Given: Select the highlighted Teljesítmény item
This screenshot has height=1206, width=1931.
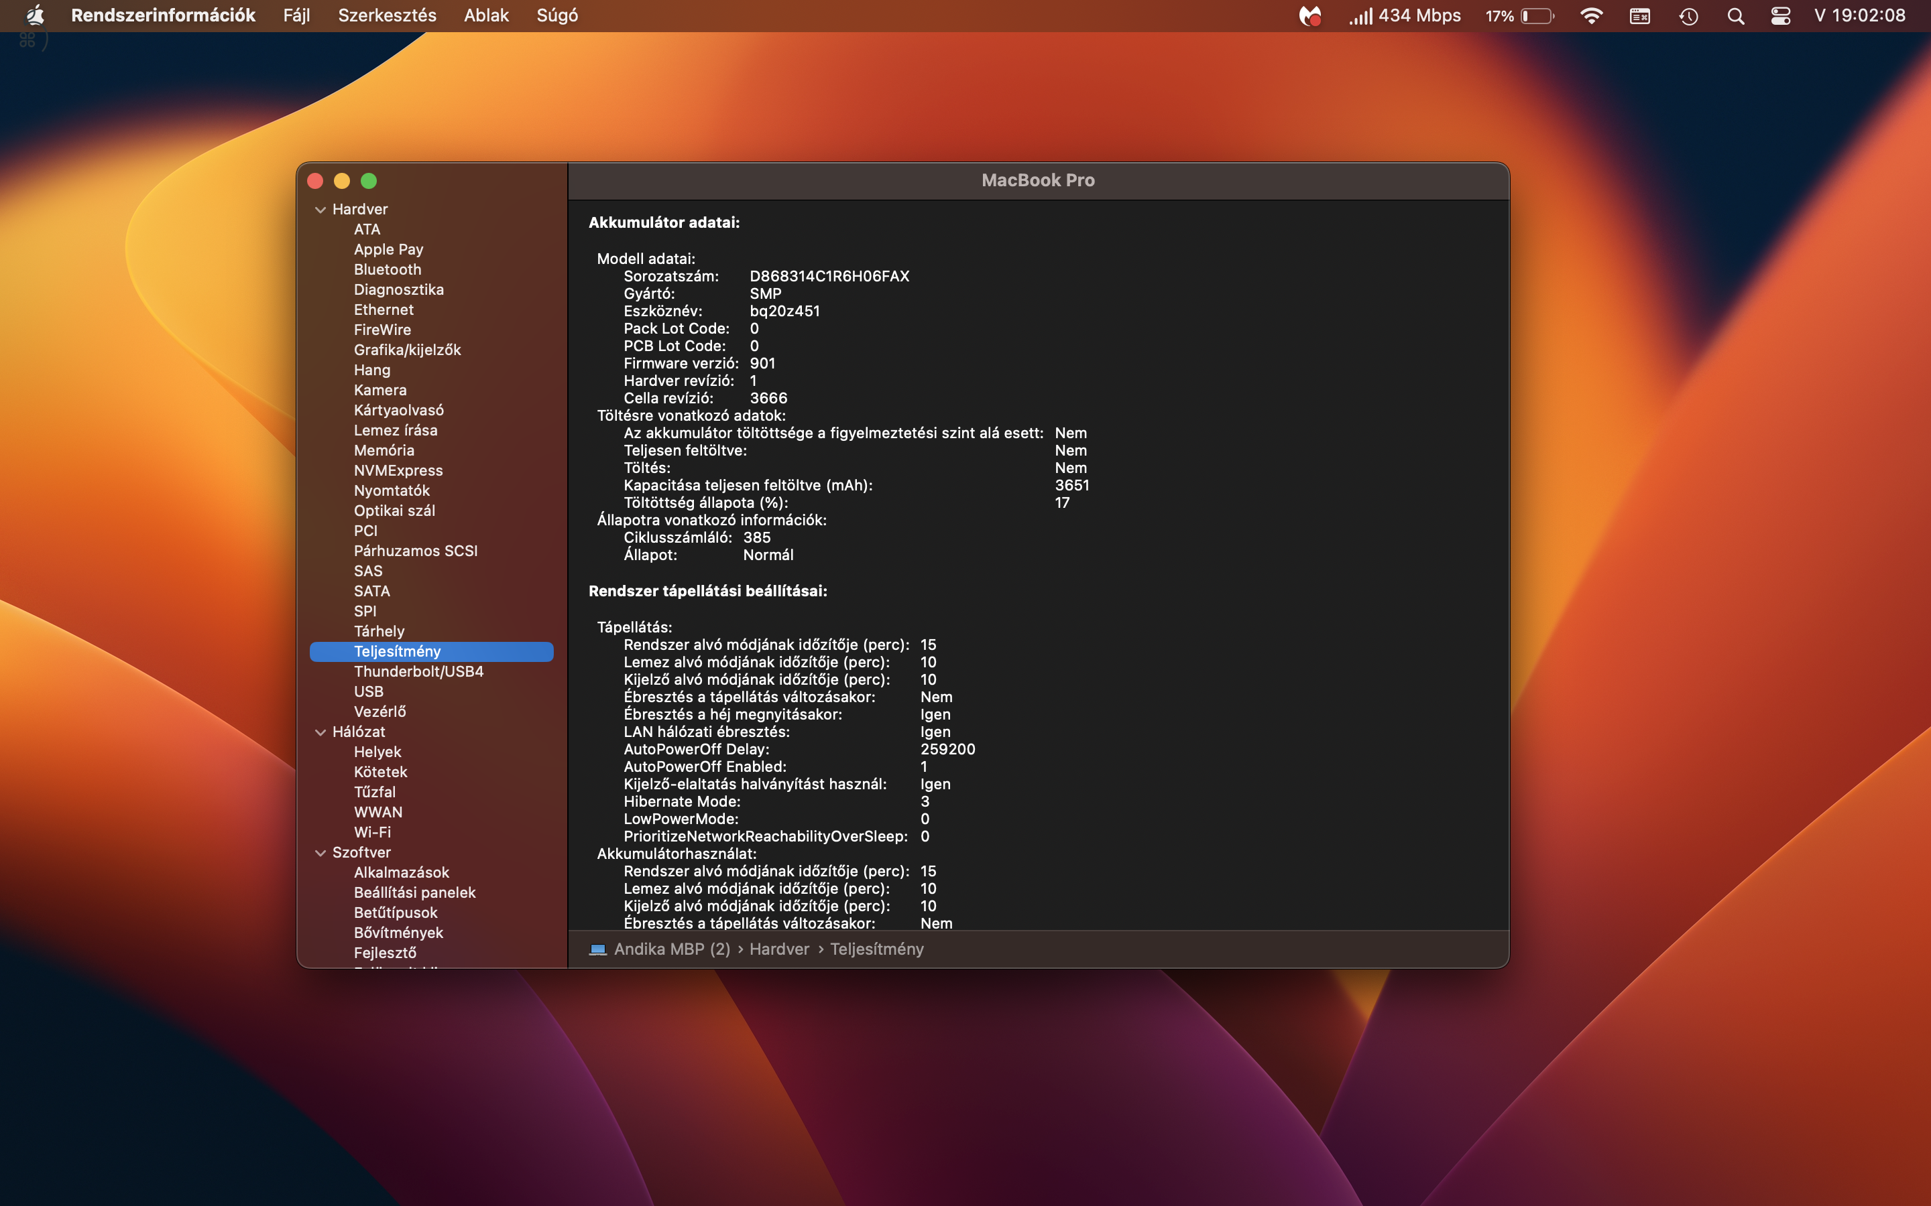Looking at the screenshot, I should [431, 652].
